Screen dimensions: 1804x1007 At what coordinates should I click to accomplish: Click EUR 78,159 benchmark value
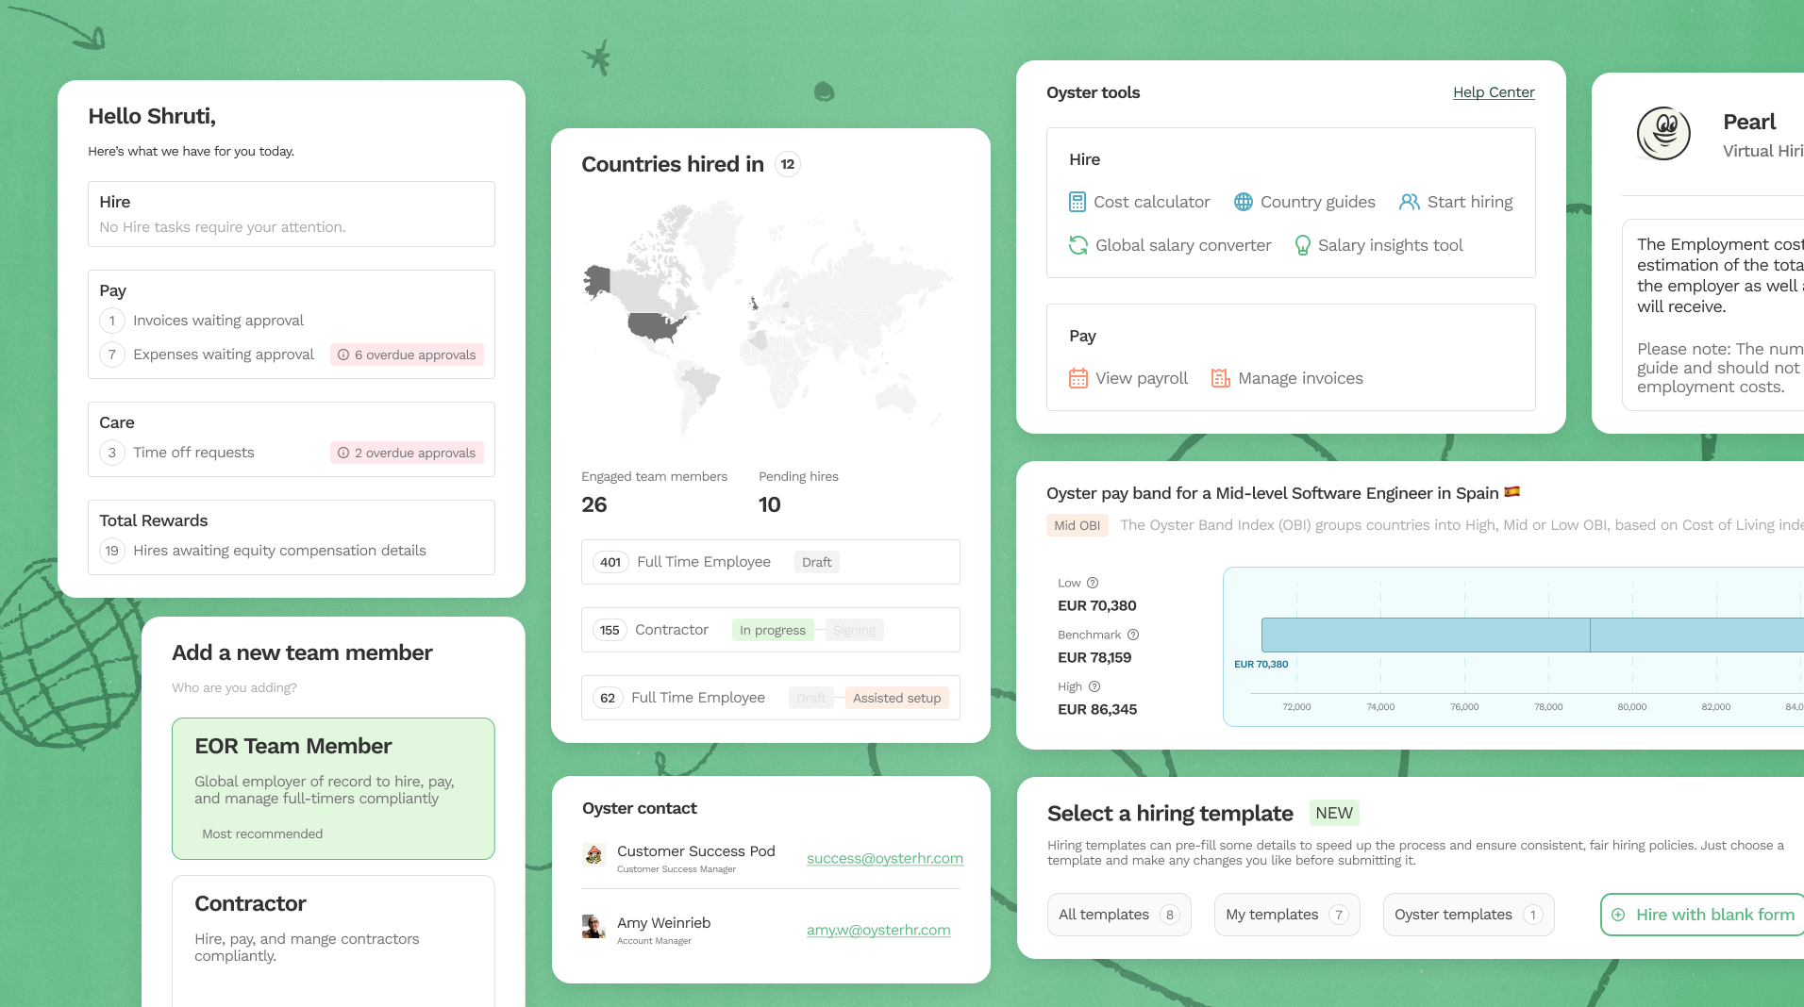[x=1094, y=657]
